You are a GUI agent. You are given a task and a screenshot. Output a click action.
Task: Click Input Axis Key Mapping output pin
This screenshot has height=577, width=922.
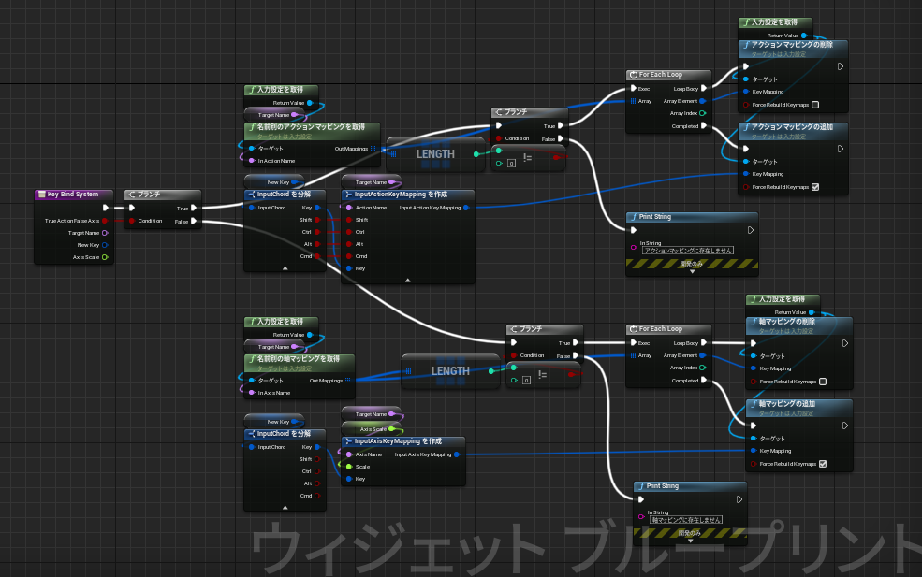click(x=457, y=454)
